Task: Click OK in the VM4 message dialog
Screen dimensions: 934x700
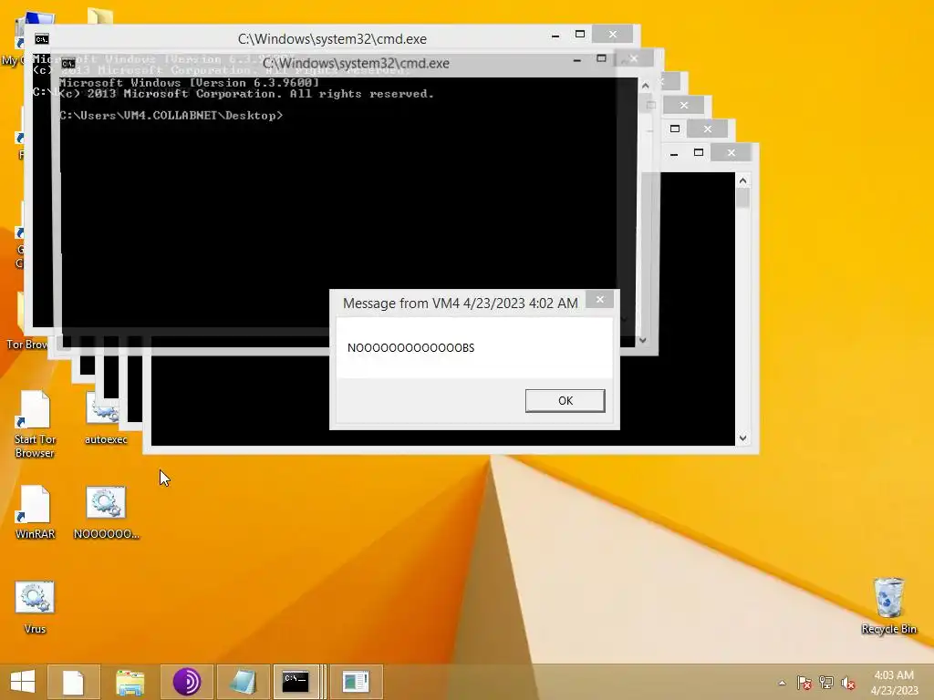Action: tap(565, 401)
